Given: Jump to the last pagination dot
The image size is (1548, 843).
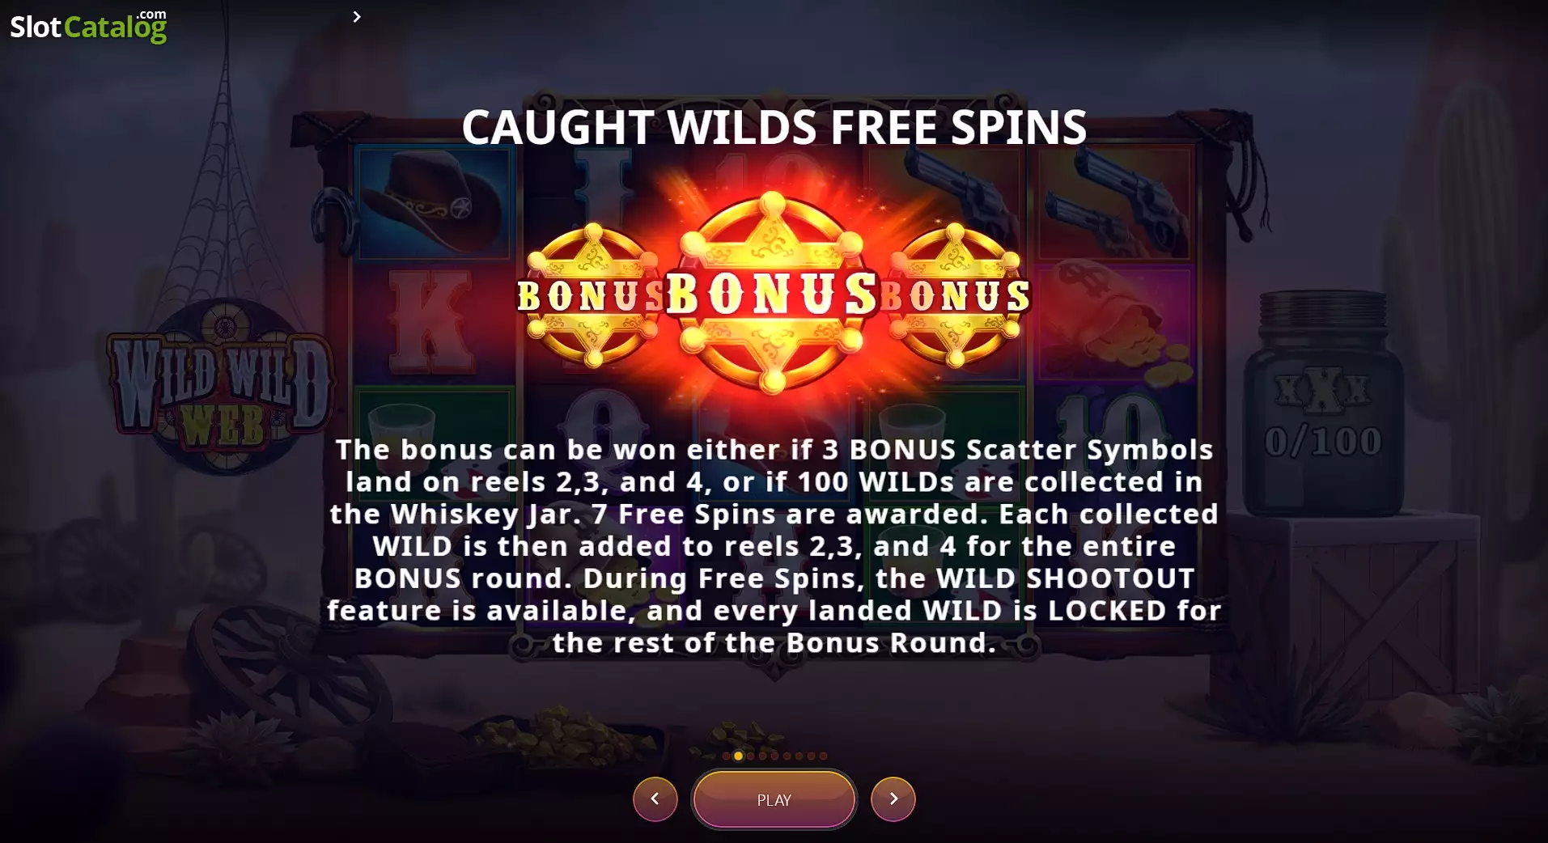Looking at the screenshot, I should pos(823,756).
